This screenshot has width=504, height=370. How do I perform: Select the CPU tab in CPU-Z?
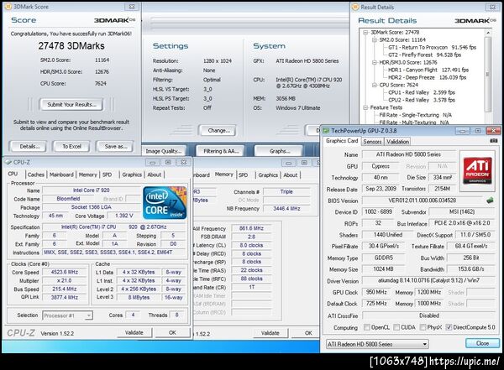13,174
